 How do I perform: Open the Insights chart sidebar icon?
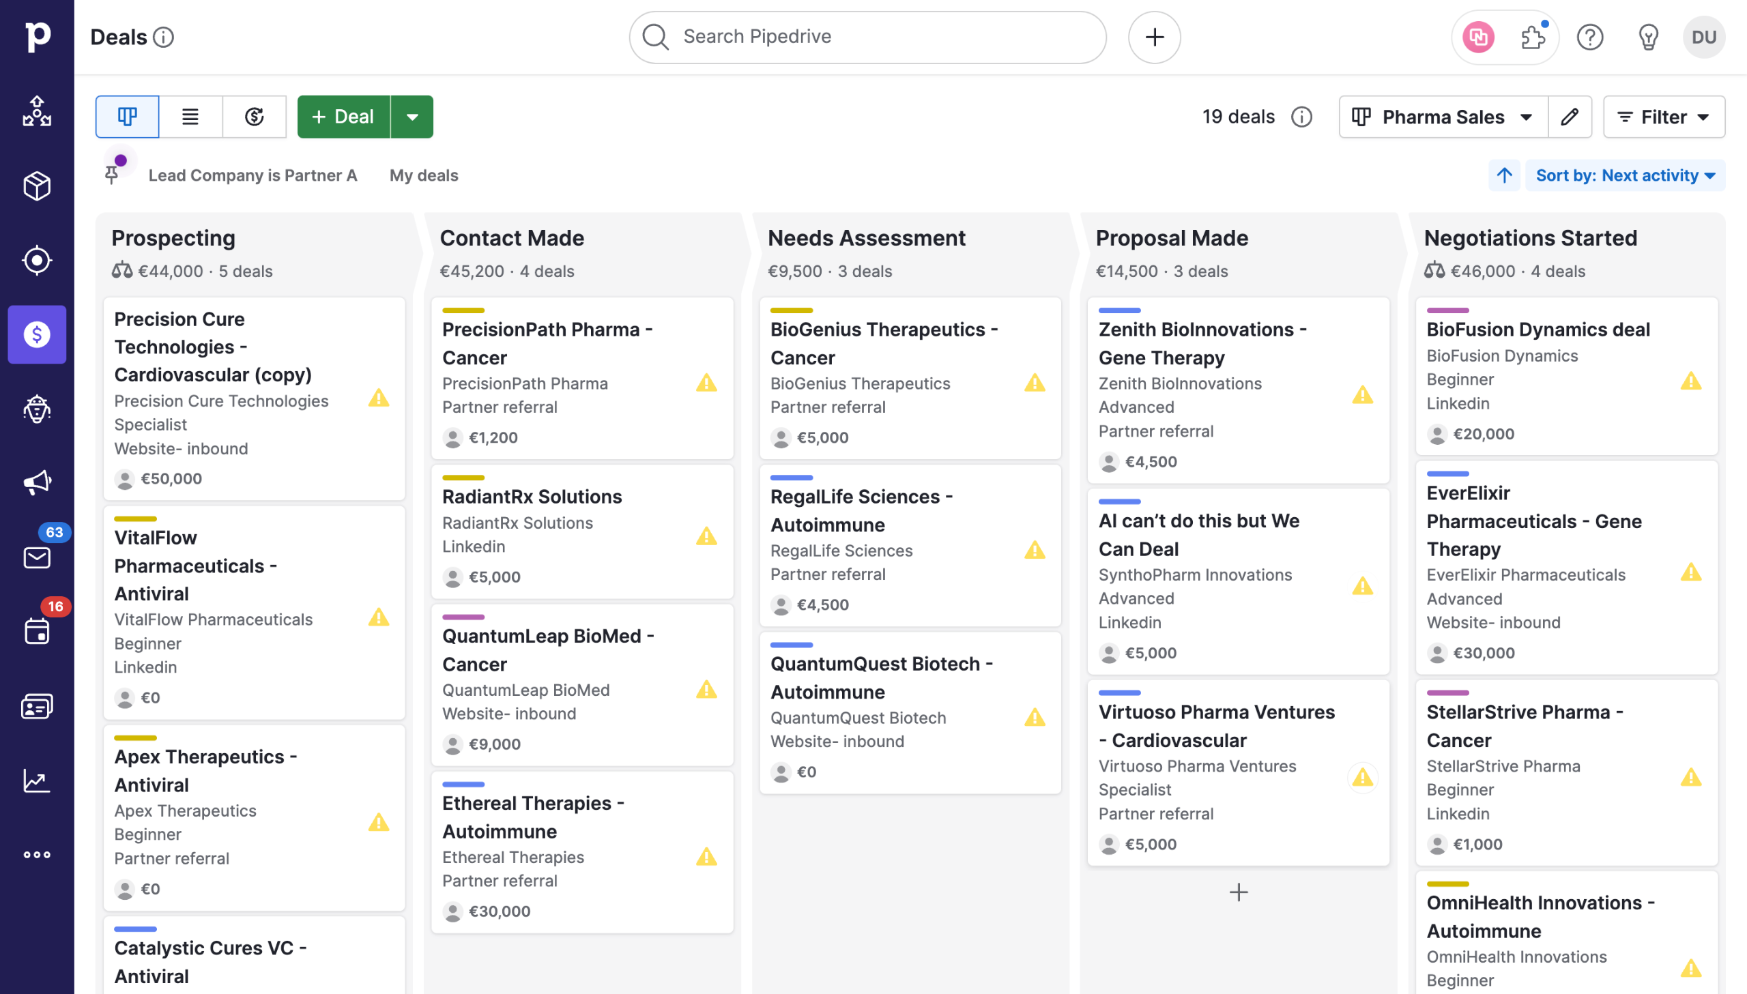tap(37, 780)
